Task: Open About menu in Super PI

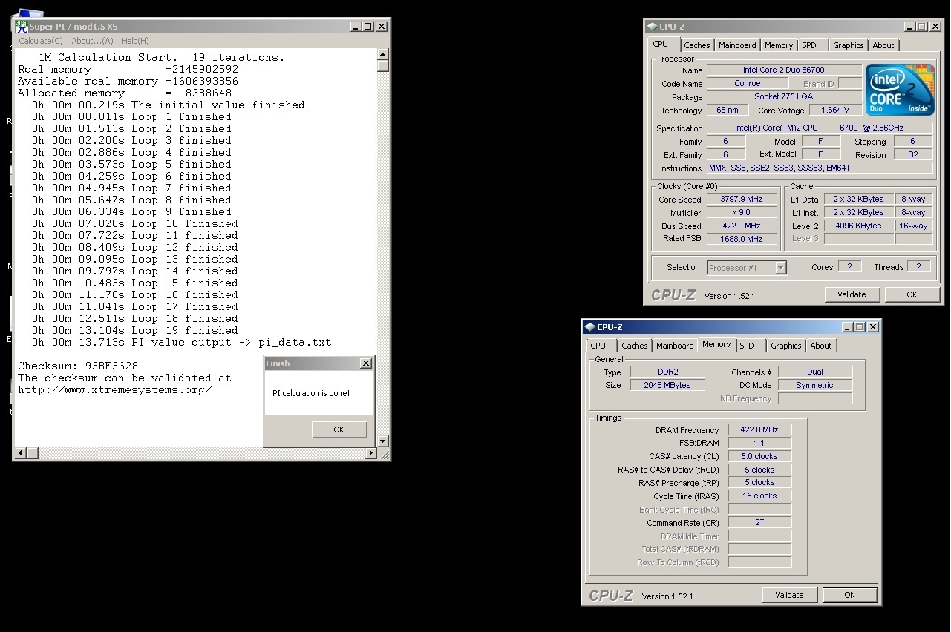Action: [x=92, y=41]
